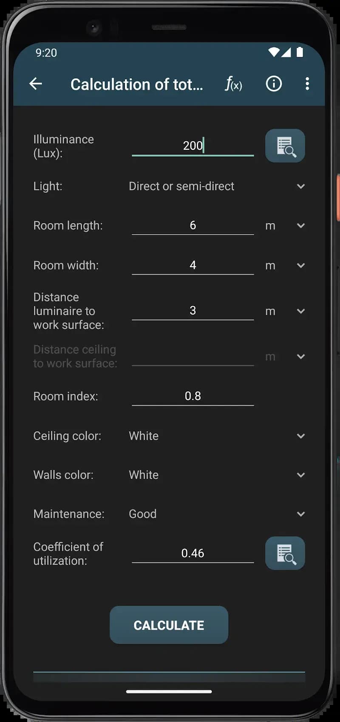Screen dimensions: 340x722
Task: Open the f(x) formula view
Action: tap(233, 84)
